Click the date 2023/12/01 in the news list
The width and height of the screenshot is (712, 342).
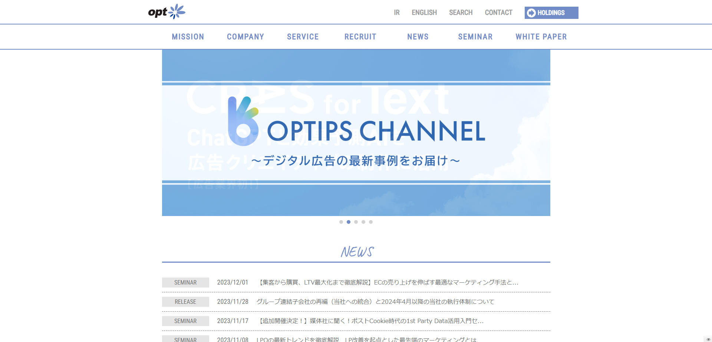tap(233, 282)
